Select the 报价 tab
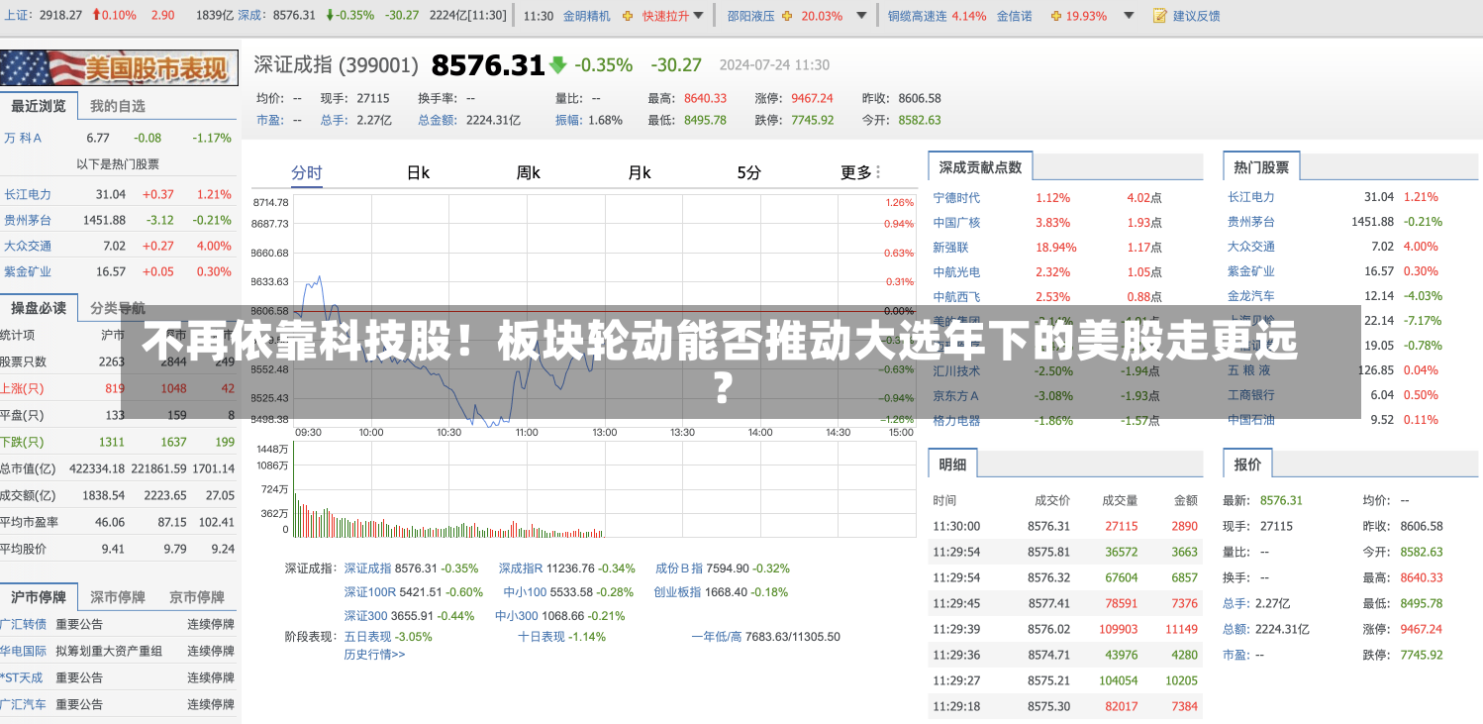1483x724 pixels. click(x=1247, y=464)
